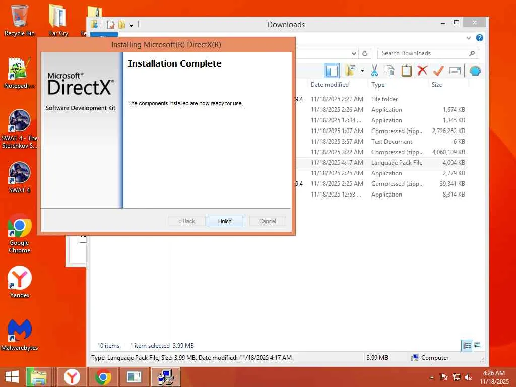The image size is (516, 387).
Task: Expand the ribbon with the chevron near Help
Action: (468, 38)
